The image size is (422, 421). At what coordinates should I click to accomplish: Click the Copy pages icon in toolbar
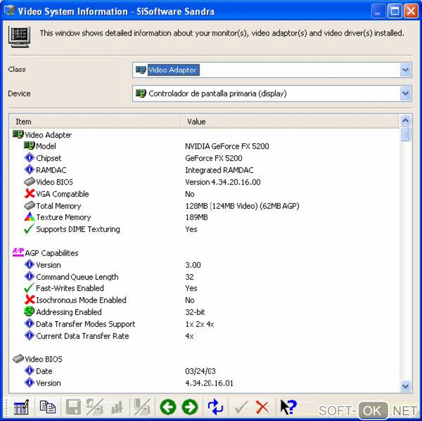48,407
